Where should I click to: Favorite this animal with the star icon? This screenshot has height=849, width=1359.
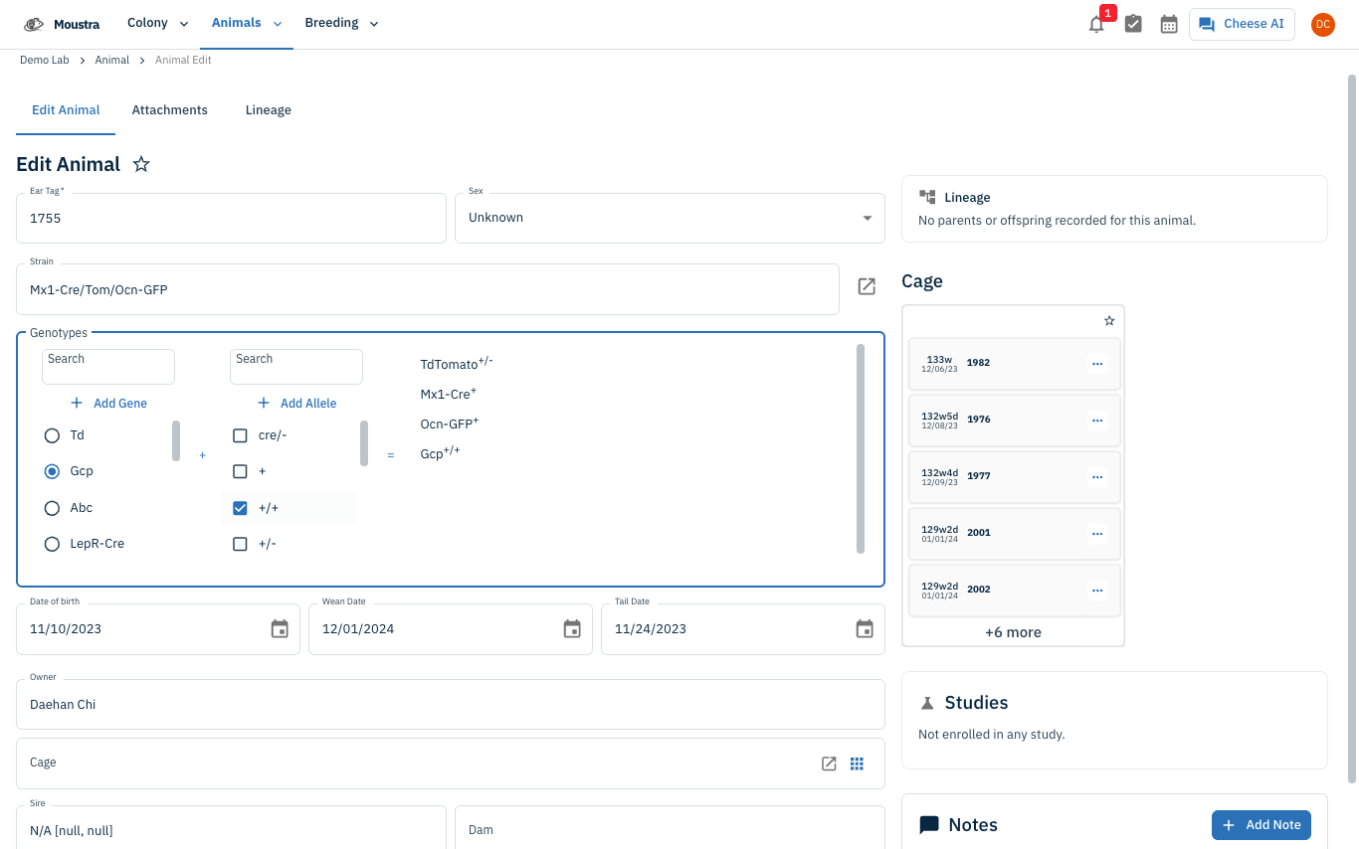tap(141, 164)
